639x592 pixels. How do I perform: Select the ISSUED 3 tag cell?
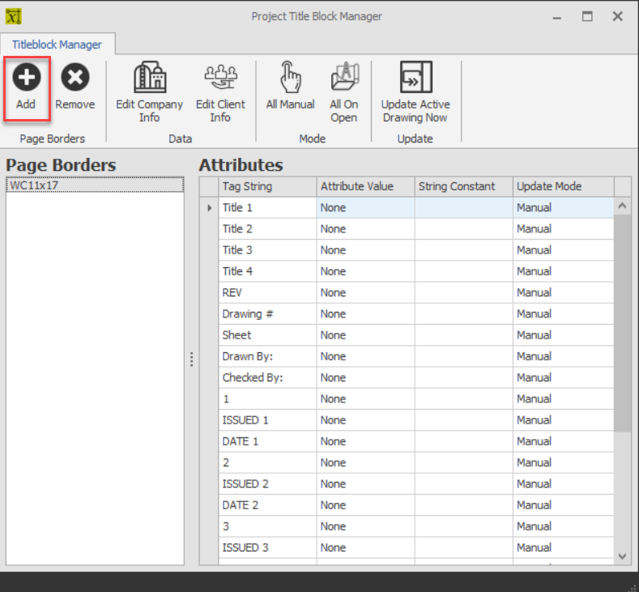coord(267,547)
